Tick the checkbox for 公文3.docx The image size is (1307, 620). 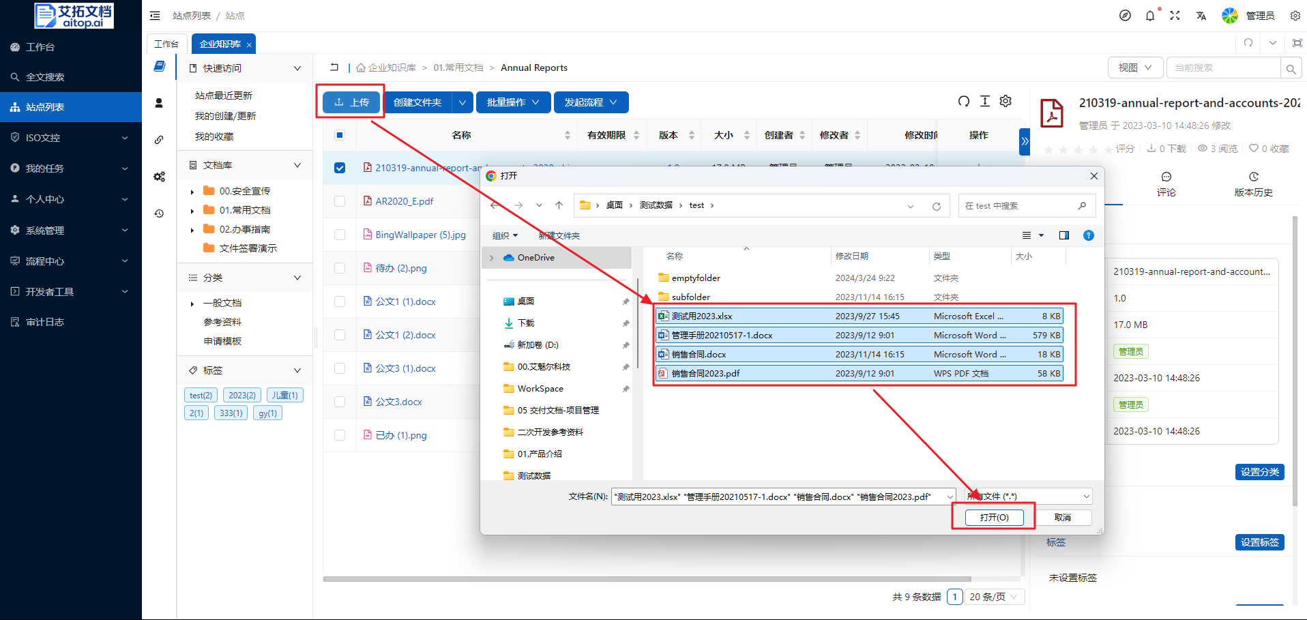340,402
